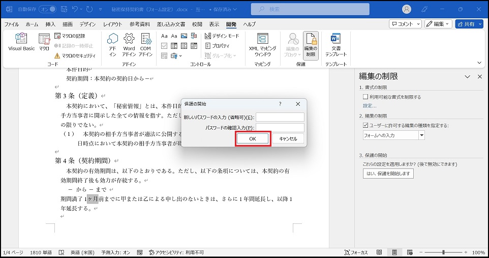Adjust the zoom slider handle
Screen dimensions: 489x258
point(443,252)
